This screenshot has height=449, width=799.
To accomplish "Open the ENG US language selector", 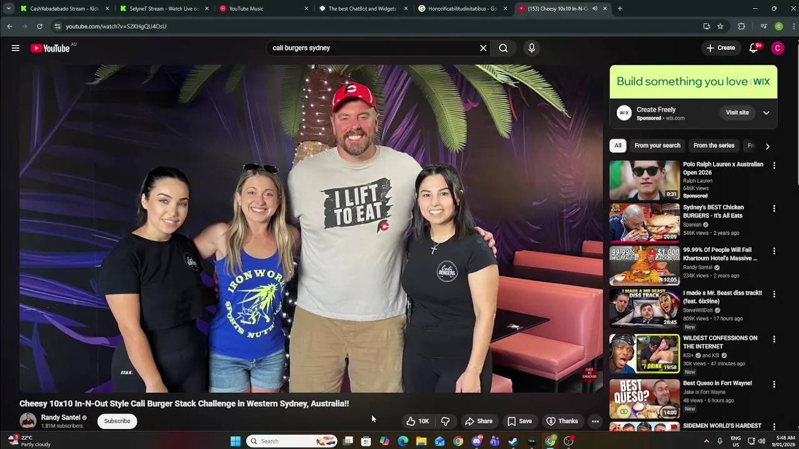I will pyautogui.click(x=736, y=441).
